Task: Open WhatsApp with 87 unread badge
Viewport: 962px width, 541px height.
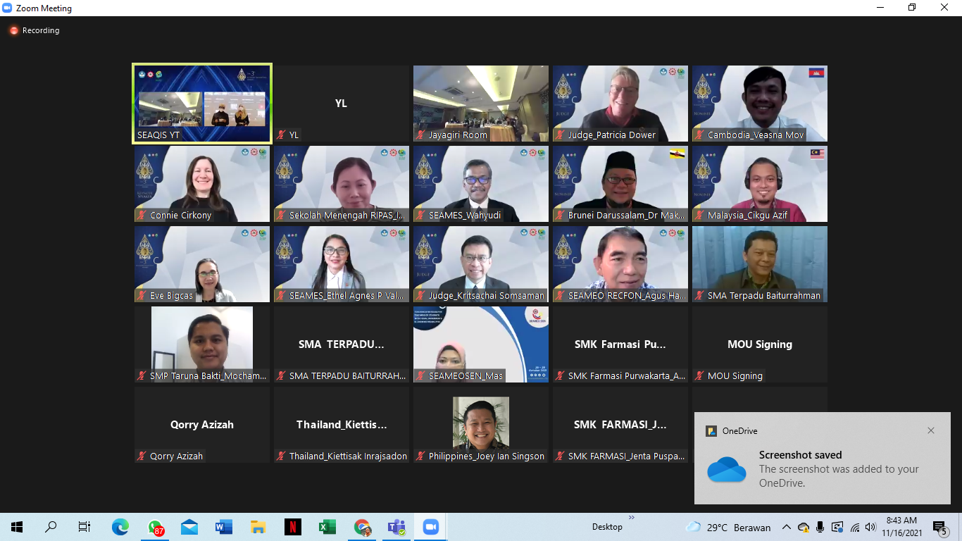Action: (156, 527)
